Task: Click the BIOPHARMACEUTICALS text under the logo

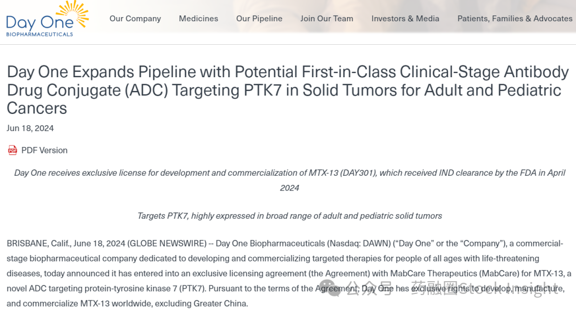Action: click(x=39, y=35)
